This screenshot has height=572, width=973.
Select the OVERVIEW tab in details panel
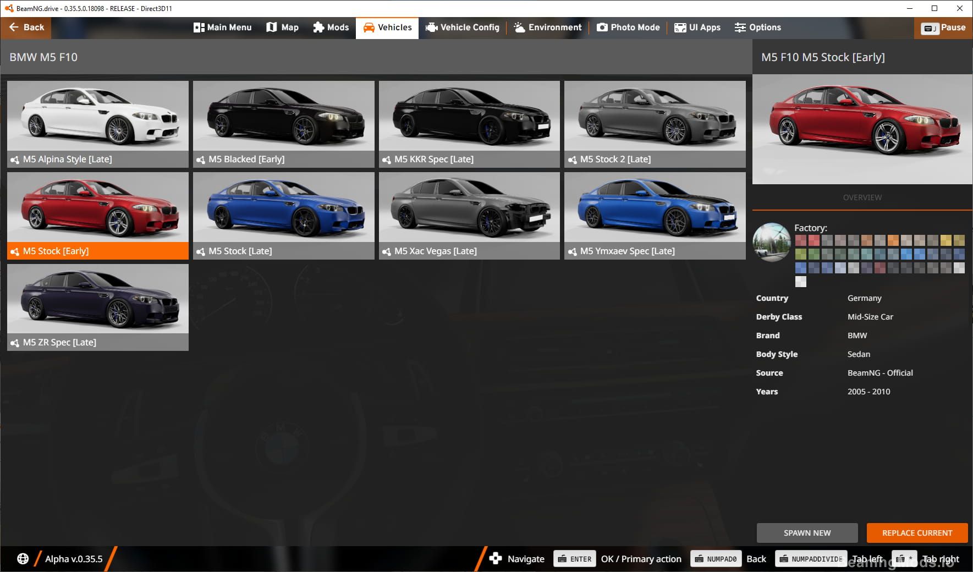pos(862,197)
